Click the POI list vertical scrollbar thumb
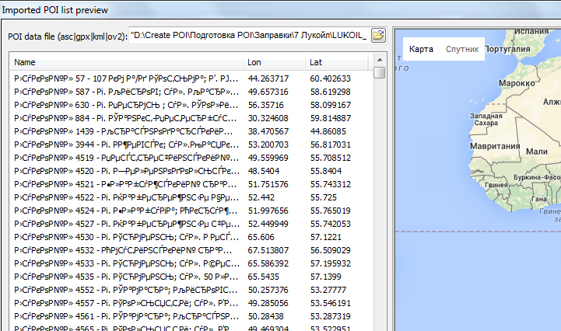The height and width of the screenshot is (331, 561). click(379, 74)
